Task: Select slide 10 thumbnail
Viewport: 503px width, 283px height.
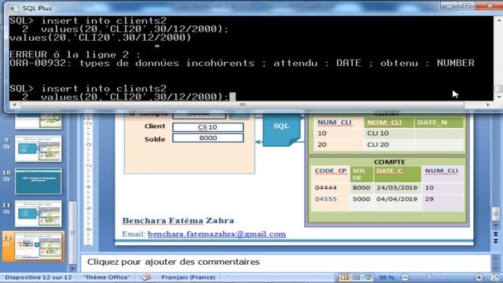Action: (39, 181)
